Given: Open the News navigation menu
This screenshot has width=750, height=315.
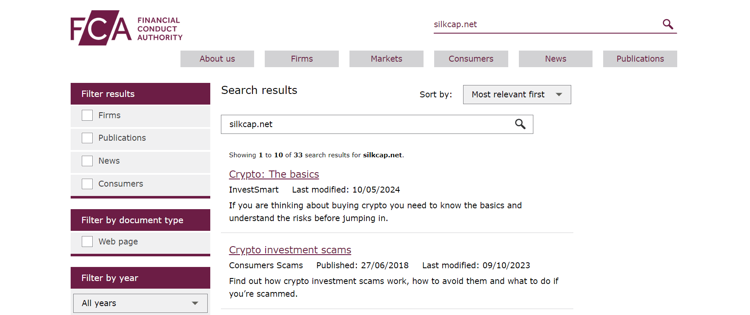Looking at the screenshot, I should click(555, 59).
